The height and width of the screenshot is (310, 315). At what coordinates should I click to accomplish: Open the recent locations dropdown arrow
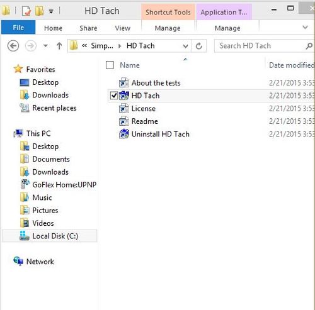pos(45,46)
